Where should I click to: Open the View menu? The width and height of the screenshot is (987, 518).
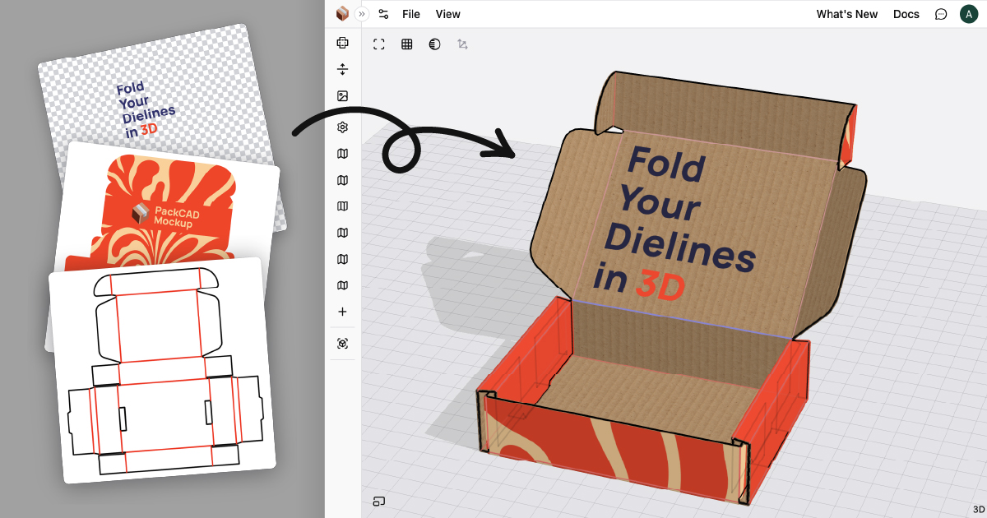pos(448,14)
